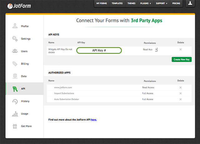Remove Auto Submission Deleter app

[x=181, y=99]
